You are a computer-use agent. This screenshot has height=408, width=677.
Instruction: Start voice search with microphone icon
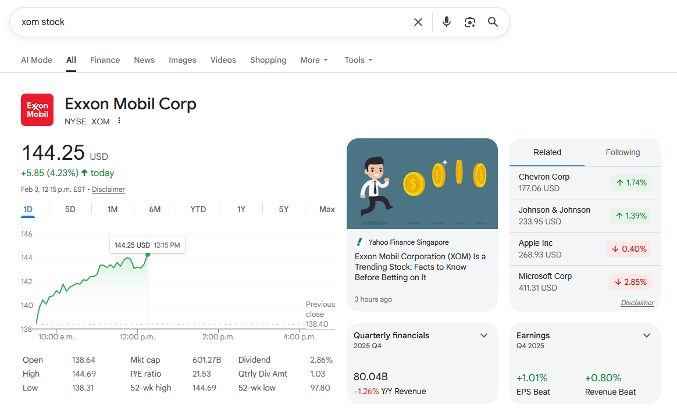[446, 22]
